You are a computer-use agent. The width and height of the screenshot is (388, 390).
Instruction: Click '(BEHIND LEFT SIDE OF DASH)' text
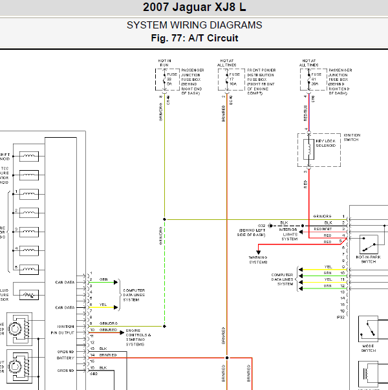(252, 233)
